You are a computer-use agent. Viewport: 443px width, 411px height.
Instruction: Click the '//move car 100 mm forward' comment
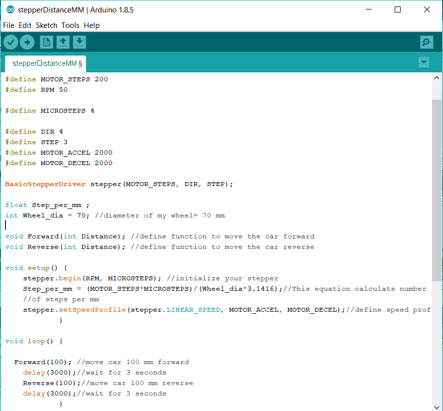pyautogui.click(x=133, y=362)
